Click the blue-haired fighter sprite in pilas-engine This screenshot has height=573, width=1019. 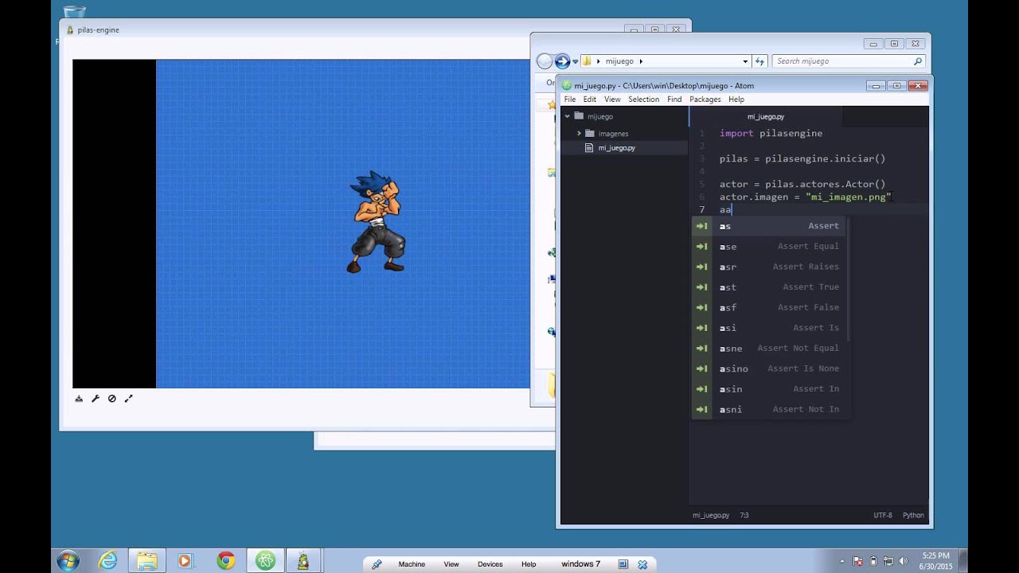click(x=377, y=222)
